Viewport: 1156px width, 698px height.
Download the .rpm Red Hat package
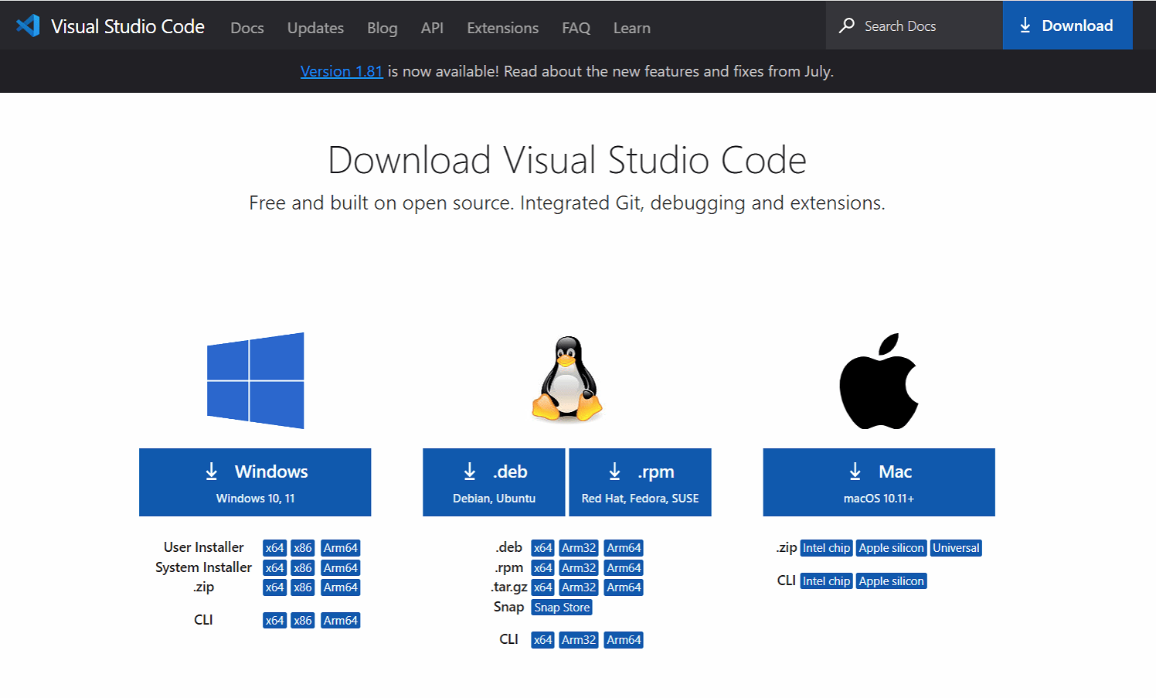tap(640, 482)
